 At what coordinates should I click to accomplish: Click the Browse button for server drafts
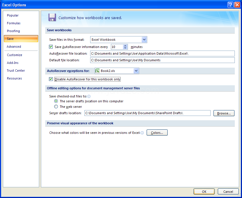click(224, 113)
